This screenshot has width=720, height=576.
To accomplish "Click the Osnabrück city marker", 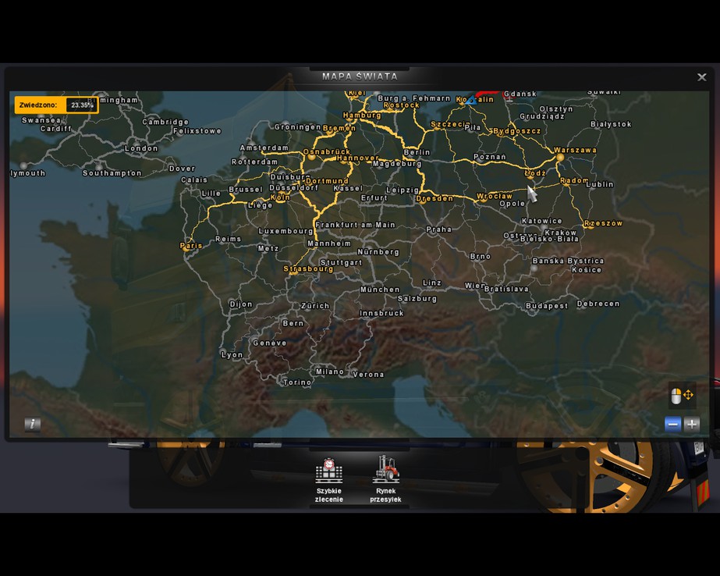I will pos(312,157).
